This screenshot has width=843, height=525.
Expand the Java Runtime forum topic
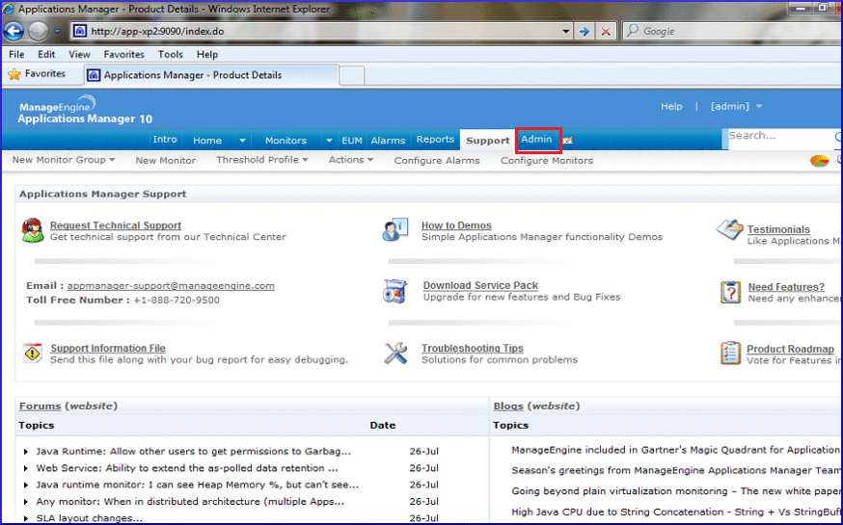coord(25,452)
